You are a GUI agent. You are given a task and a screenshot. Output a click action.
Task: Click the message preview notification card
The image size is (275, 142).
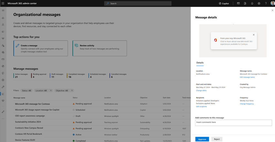[234, 41]
